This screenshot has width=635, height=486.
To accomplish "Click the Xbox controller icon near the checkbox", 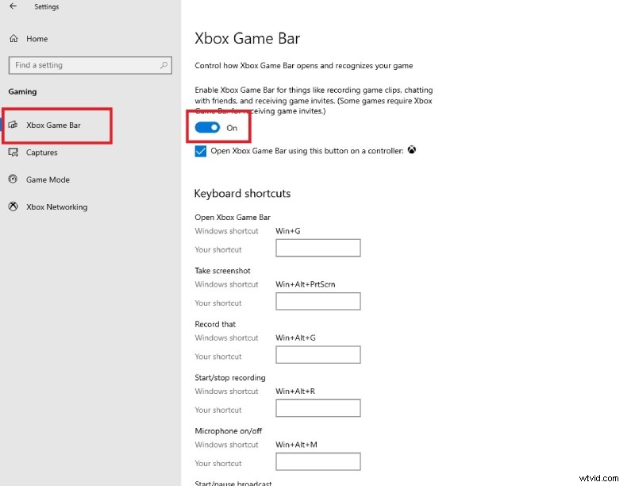I will point(411,150).
